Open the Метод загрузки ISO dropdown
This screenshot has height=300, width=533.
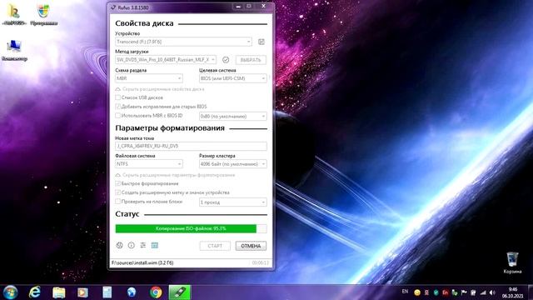point(166,60)
